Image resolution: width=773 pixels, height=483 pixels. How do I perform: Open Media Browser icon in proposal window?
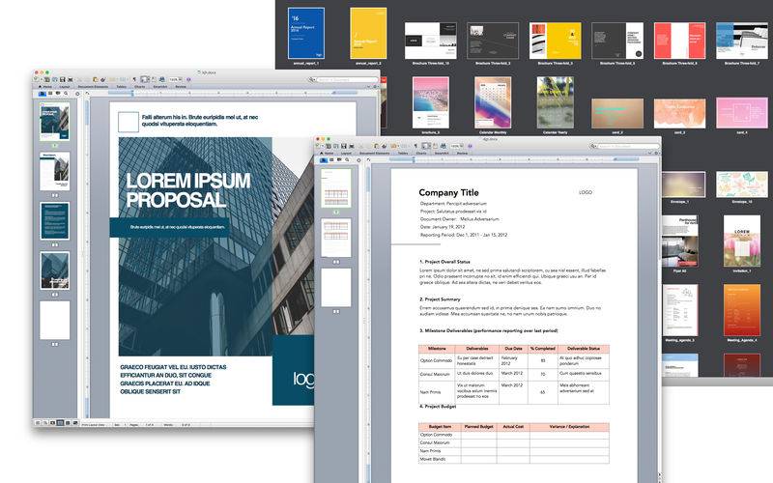pos(162,80)
